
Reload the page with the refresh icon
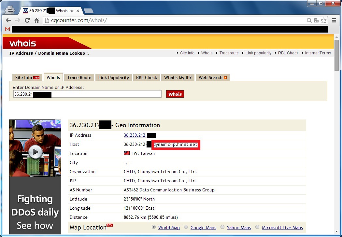(x=27, y=20)
